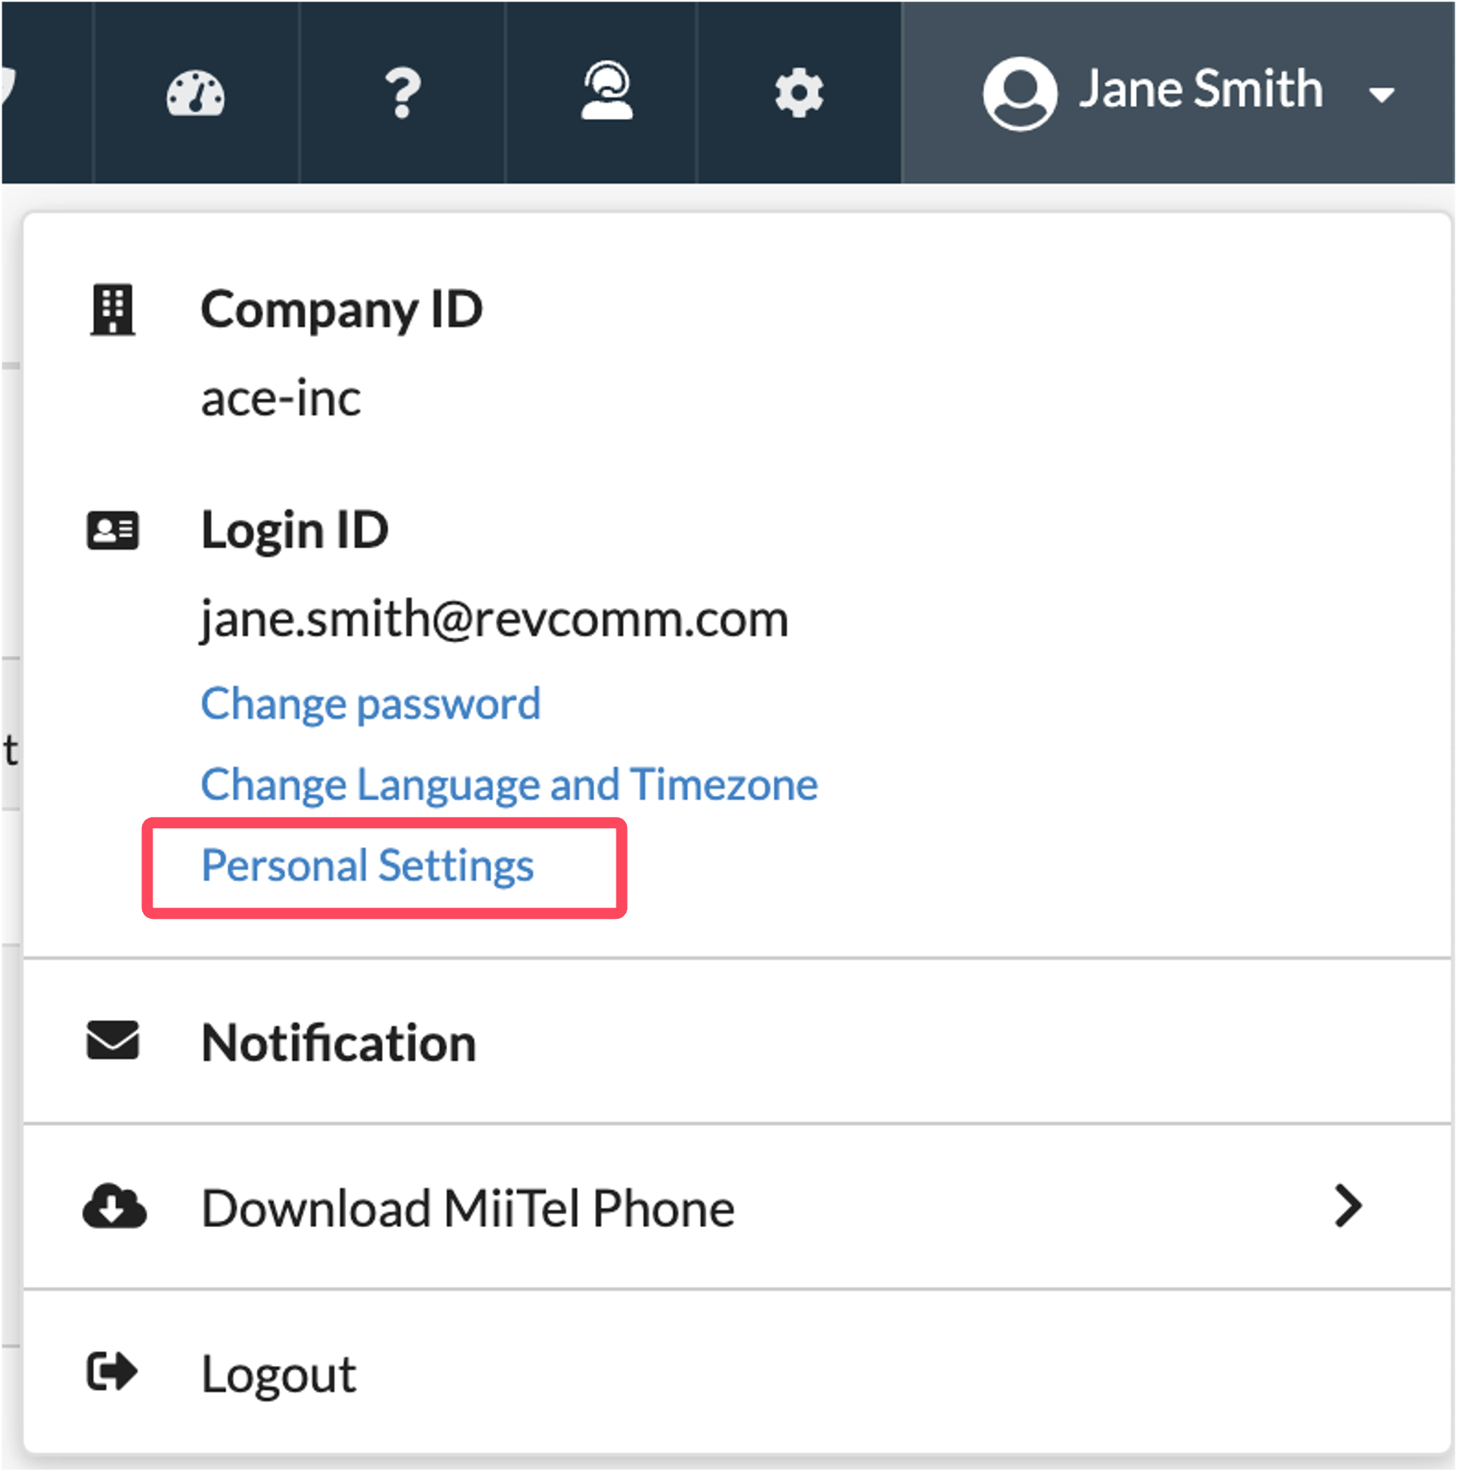
Task: Click the cloud download icon
Action: tap(114, 1206)
